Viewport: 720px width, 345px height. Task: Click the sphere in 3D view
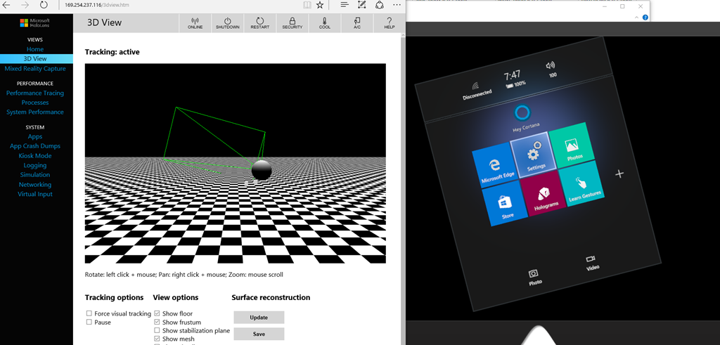point(262,170)
